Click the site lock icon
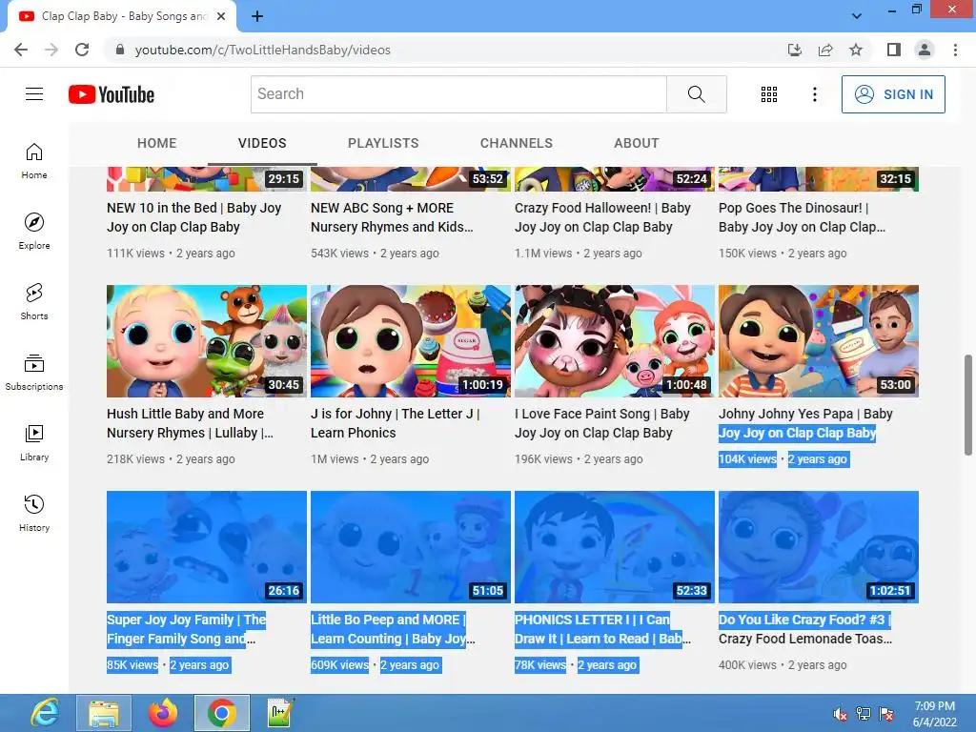 pyautogui.click(x=120, y=50)
